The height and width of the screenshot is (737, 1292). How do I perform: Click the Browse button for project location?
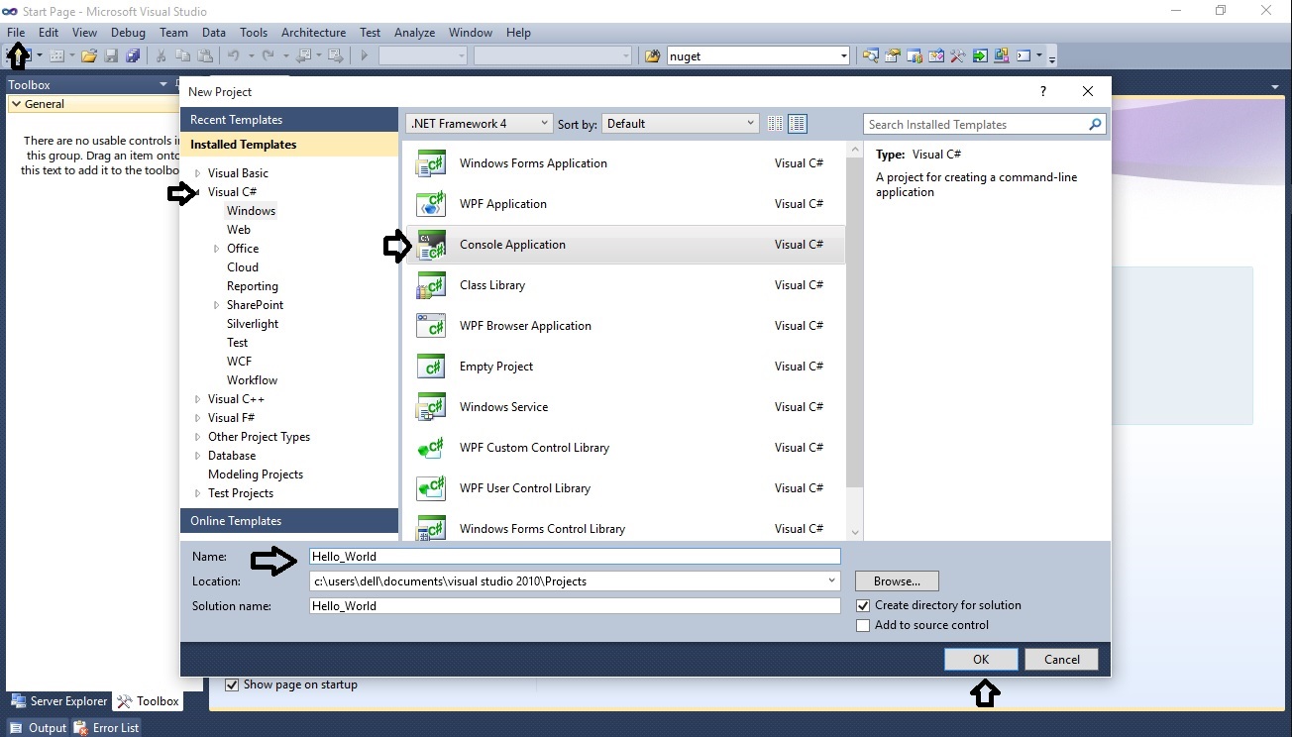(x=896, y=580)
